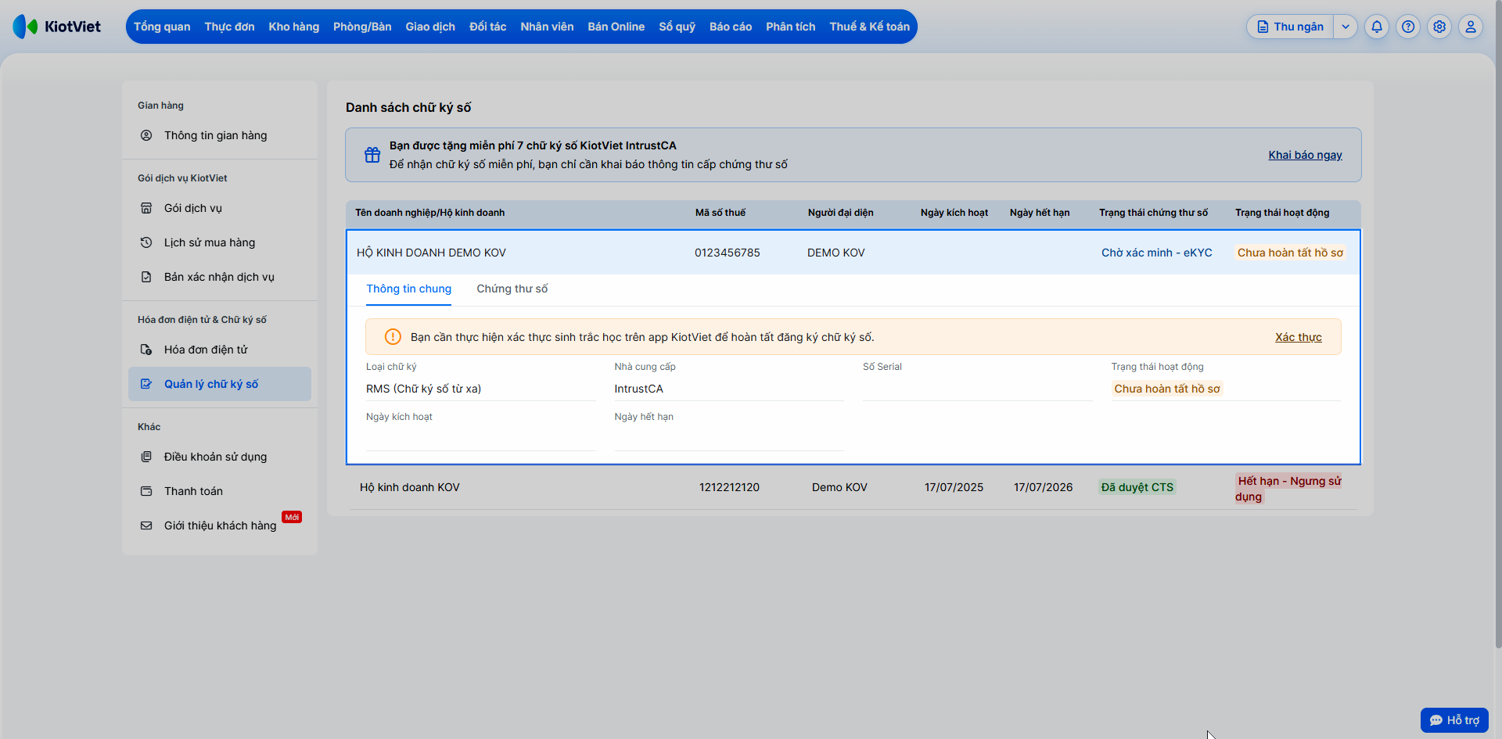Click the Thông tin gian hàng sidebar icon
Viewport: 1502px width, 739px height.
146,135
